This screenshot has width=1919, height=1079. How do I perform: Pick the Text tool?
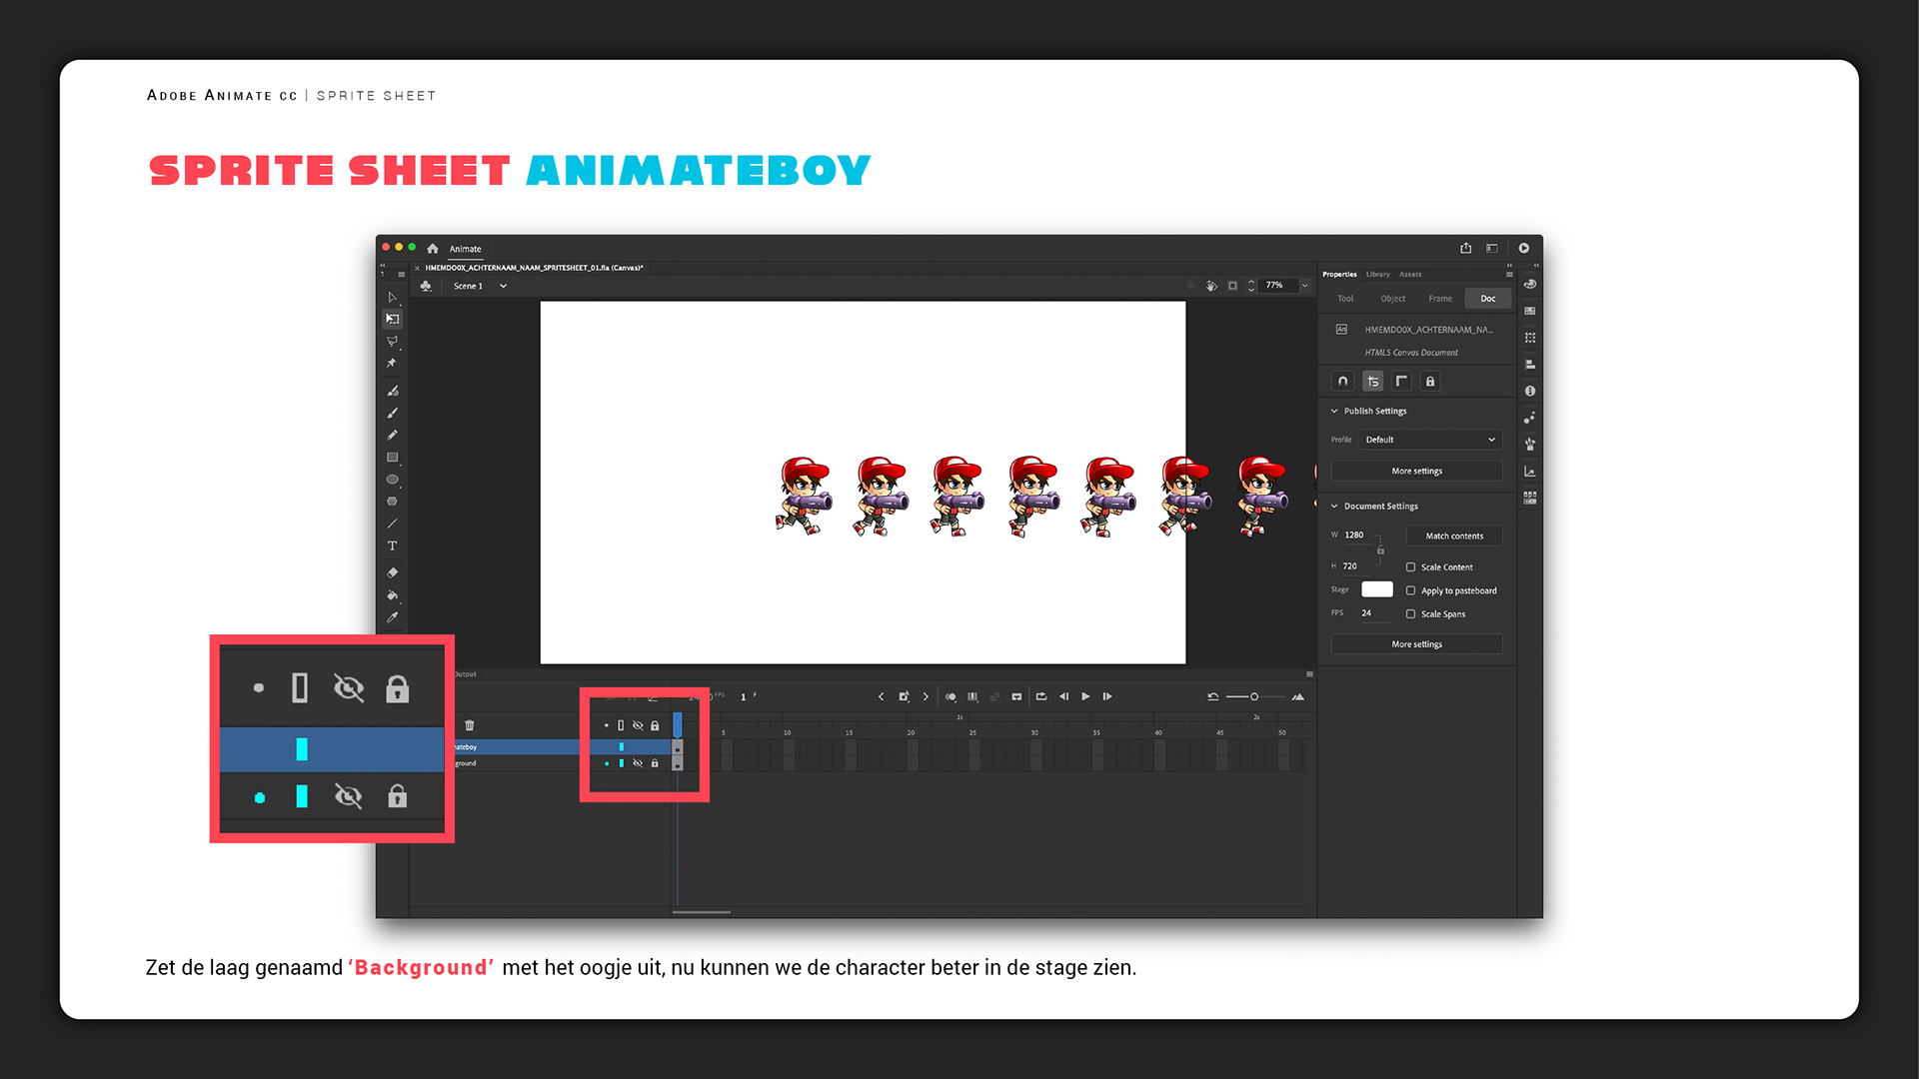(x=393, y=545)
